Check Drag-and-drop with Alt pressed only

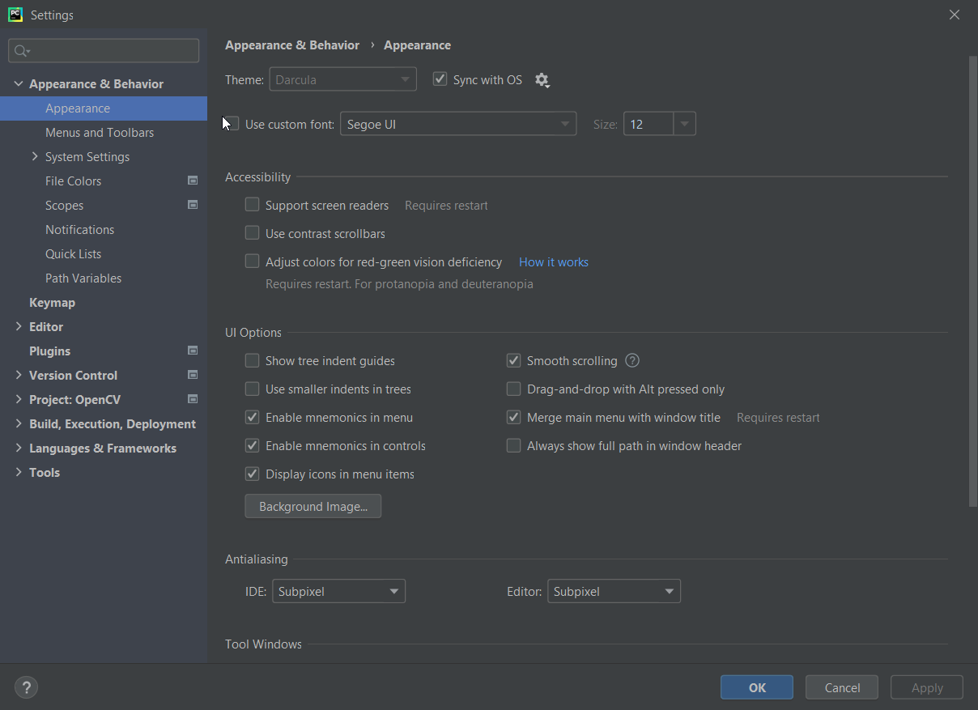513,389
